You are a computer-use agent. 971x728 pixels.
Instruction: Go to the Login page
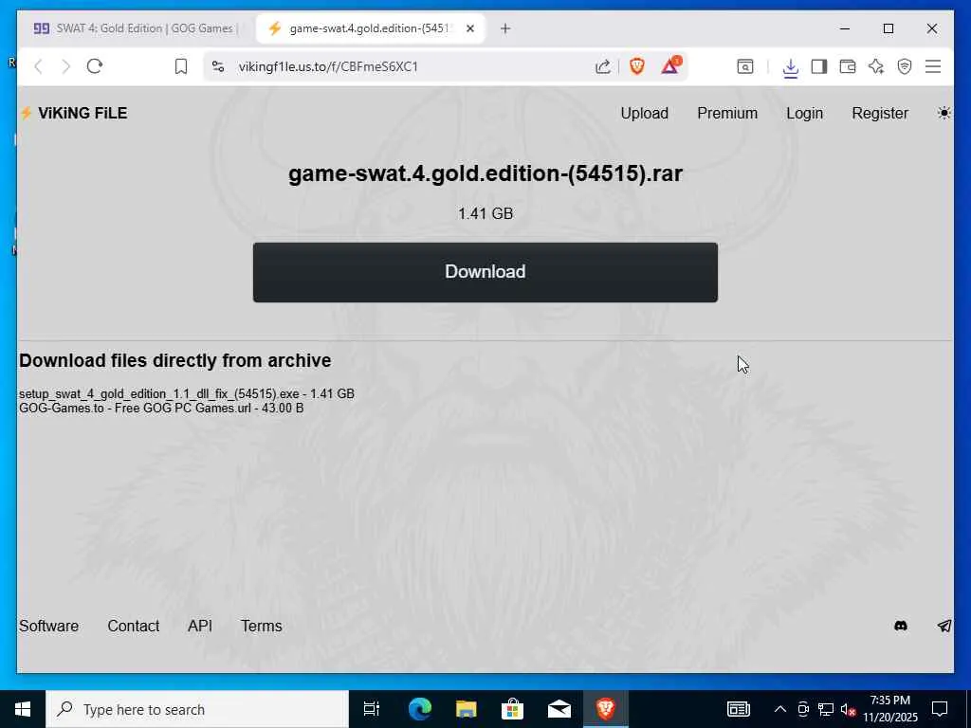[x=804, y=114]
